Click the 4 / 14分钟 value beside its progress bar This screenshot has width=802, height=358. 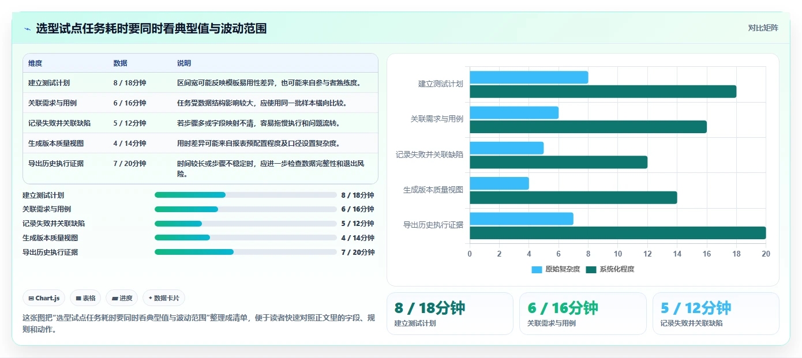[358, 238]
